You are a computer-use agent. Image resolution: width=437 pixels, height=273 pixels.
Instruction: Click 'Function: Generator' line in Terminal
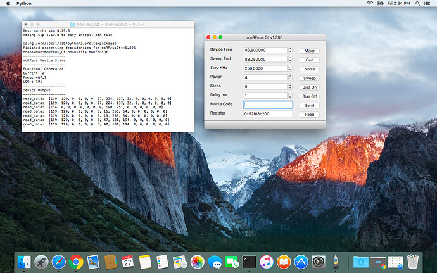coord(43,69)
